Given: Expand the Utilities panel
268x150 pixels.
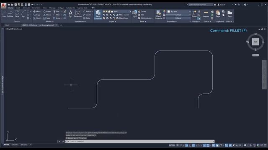Looking at the screenshot, I should click(x=208, y=22).
